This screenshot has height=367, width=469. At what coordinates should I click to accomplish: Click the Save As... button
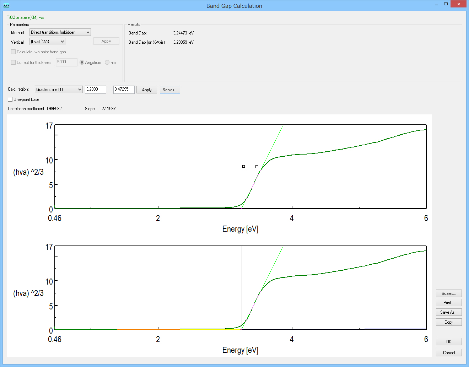[448, 312]
